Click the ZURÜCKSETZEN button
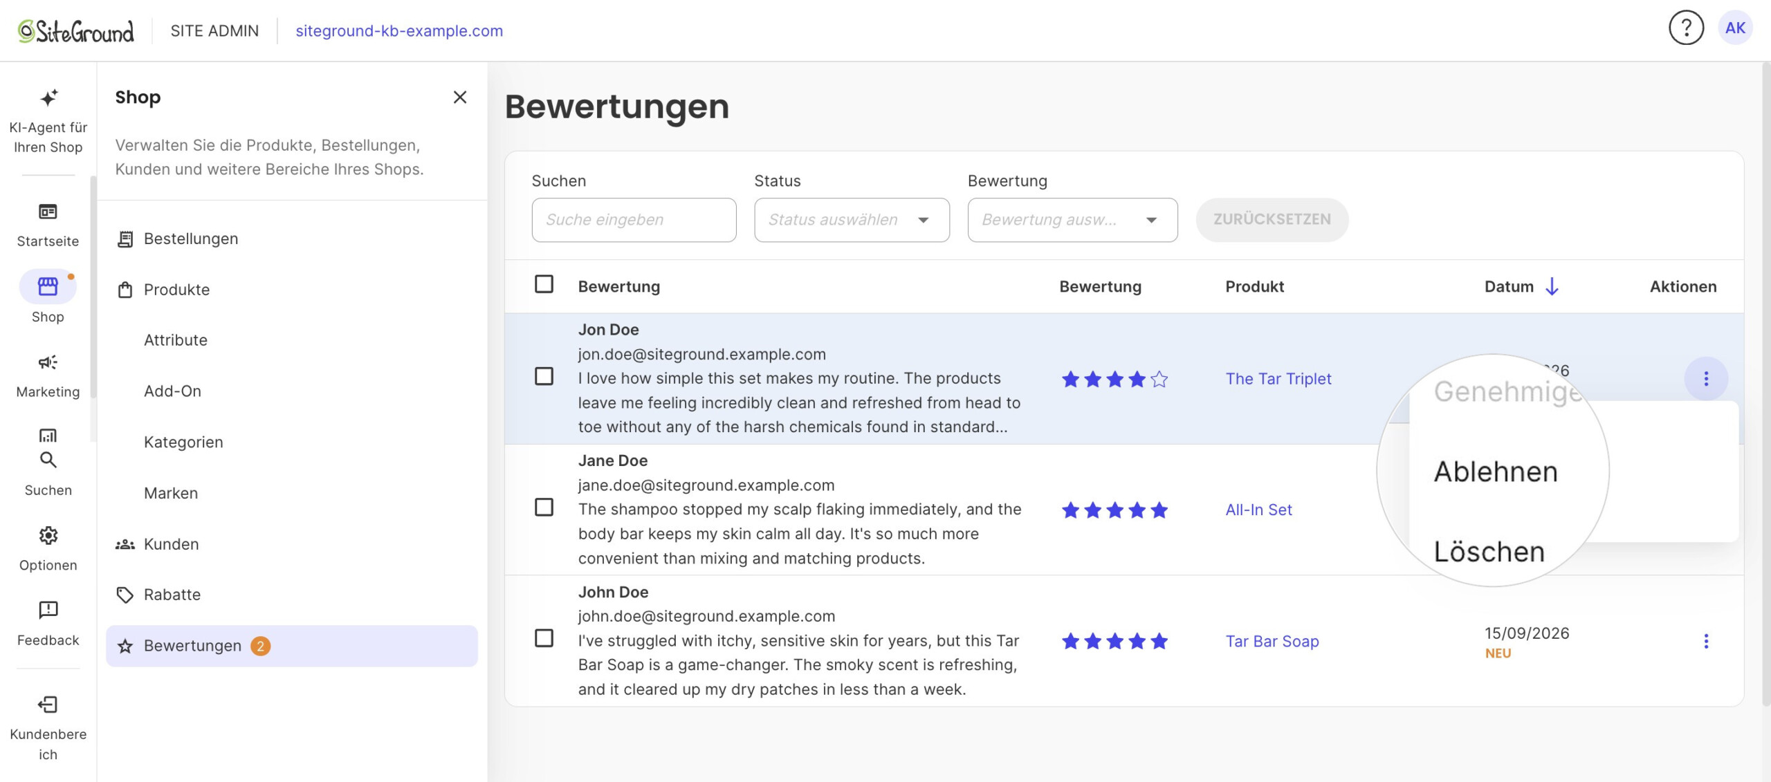Viewport: 1771px width, 782px height. [1272, 220]
